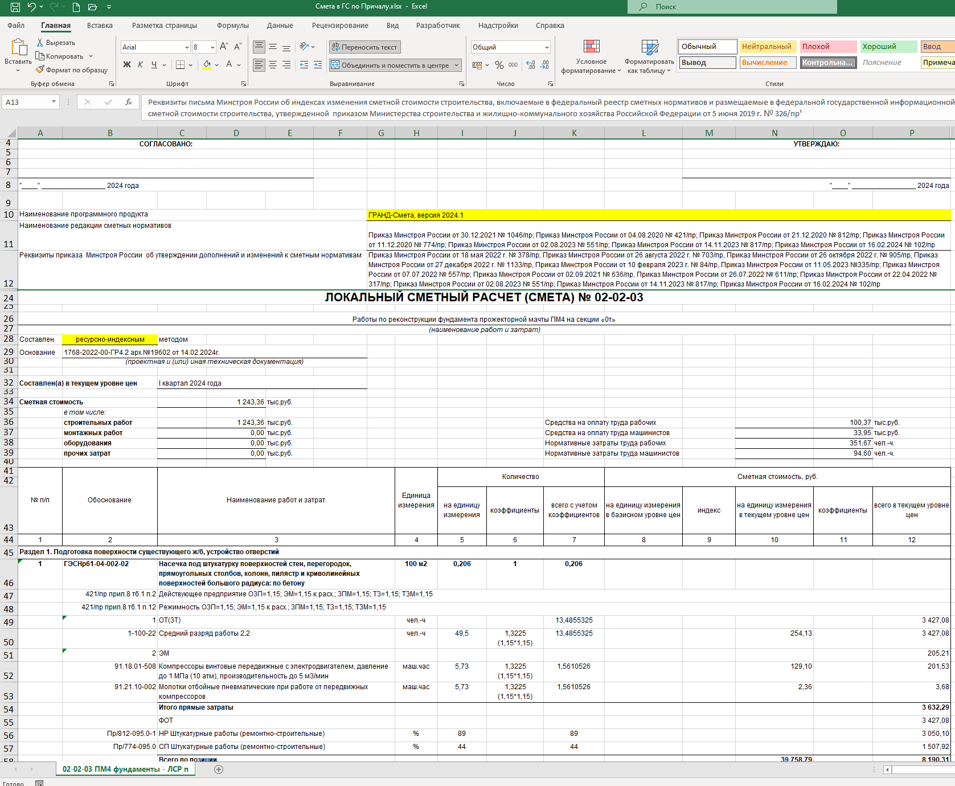Click the Save icon in title bar
The image size is (955, 786).
click(x=15, y=7)
